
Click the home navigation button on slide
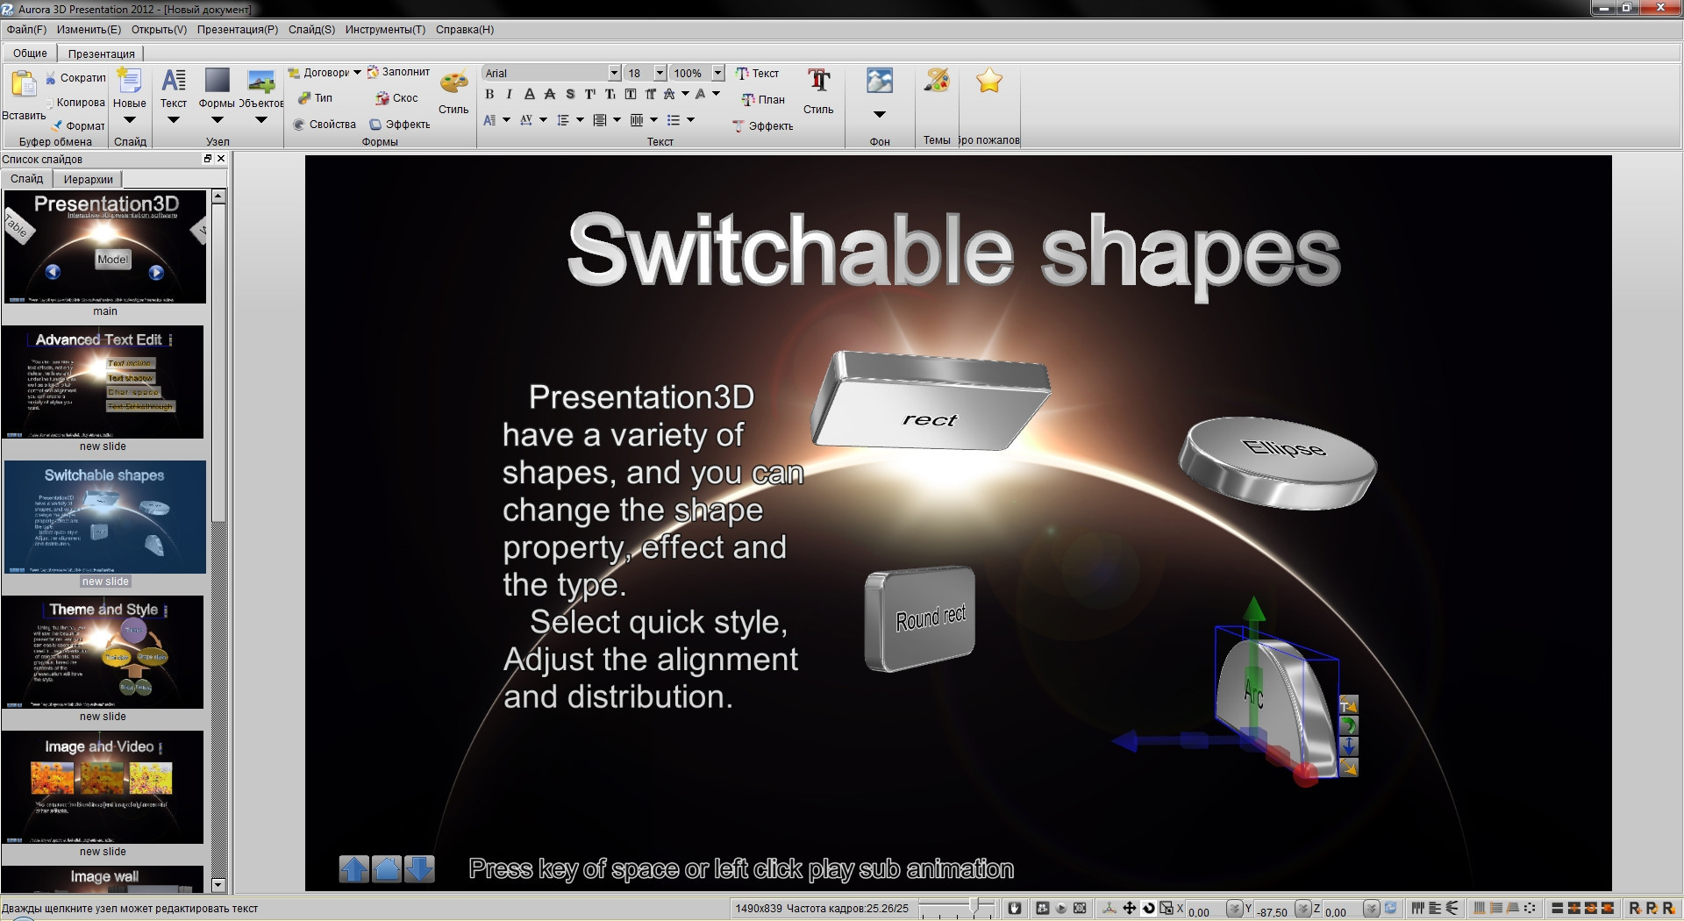(x=387, y=868)
